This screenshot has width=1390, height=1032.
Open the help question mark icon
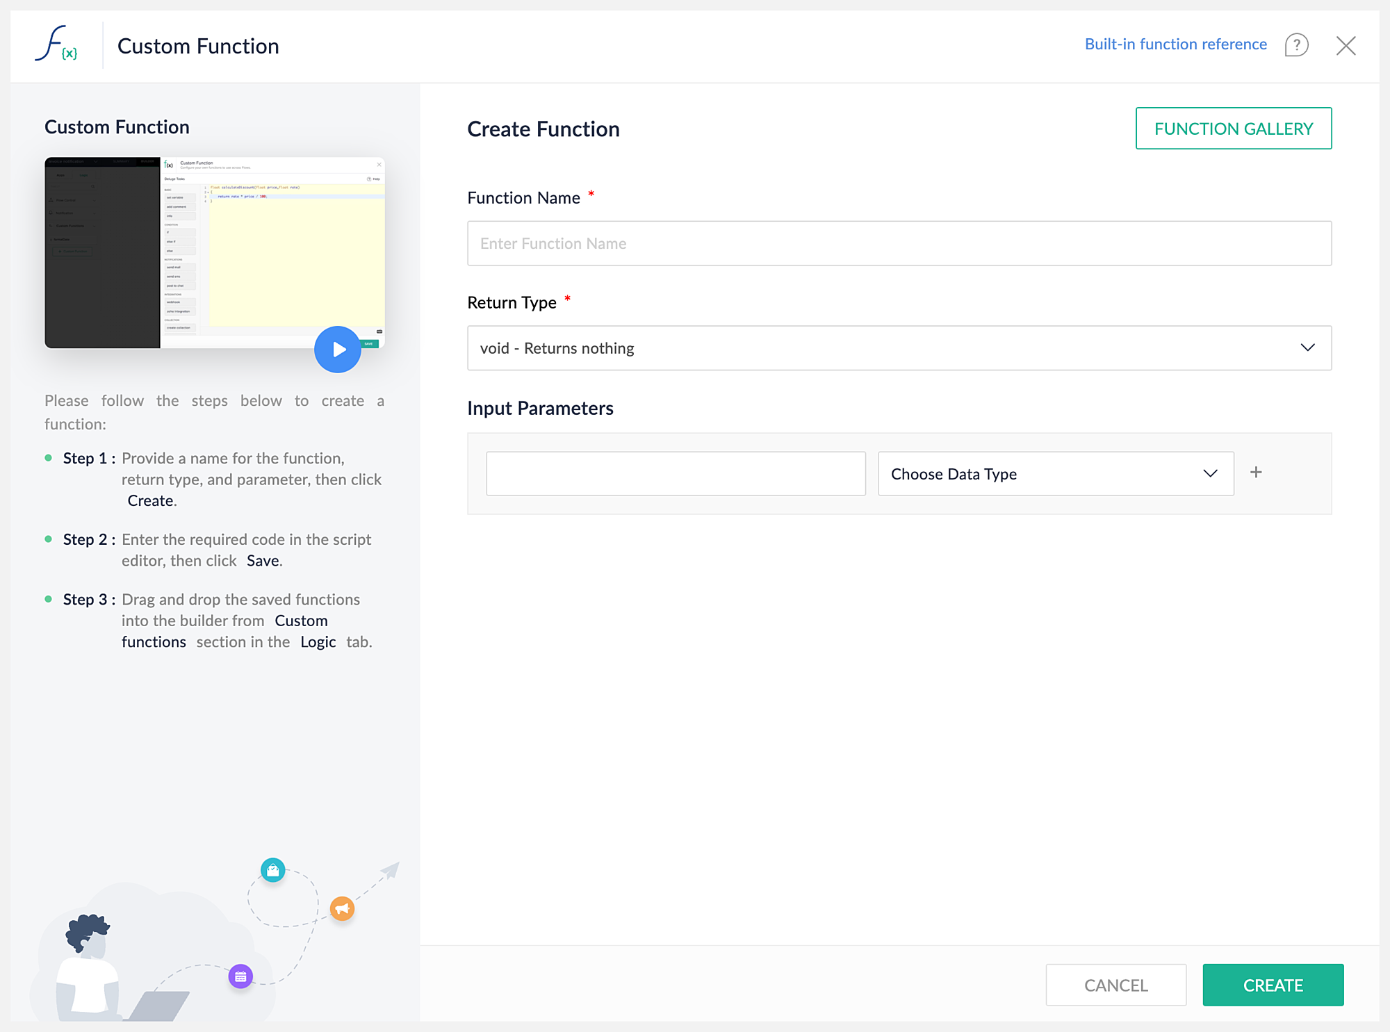[x=1296, y=45]
